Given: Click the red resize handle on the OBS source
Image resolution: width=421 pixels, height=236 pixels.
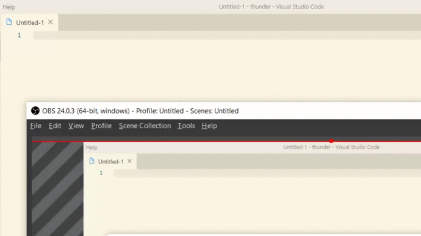Looking at the screenshot, I should (x=331, y=141).
